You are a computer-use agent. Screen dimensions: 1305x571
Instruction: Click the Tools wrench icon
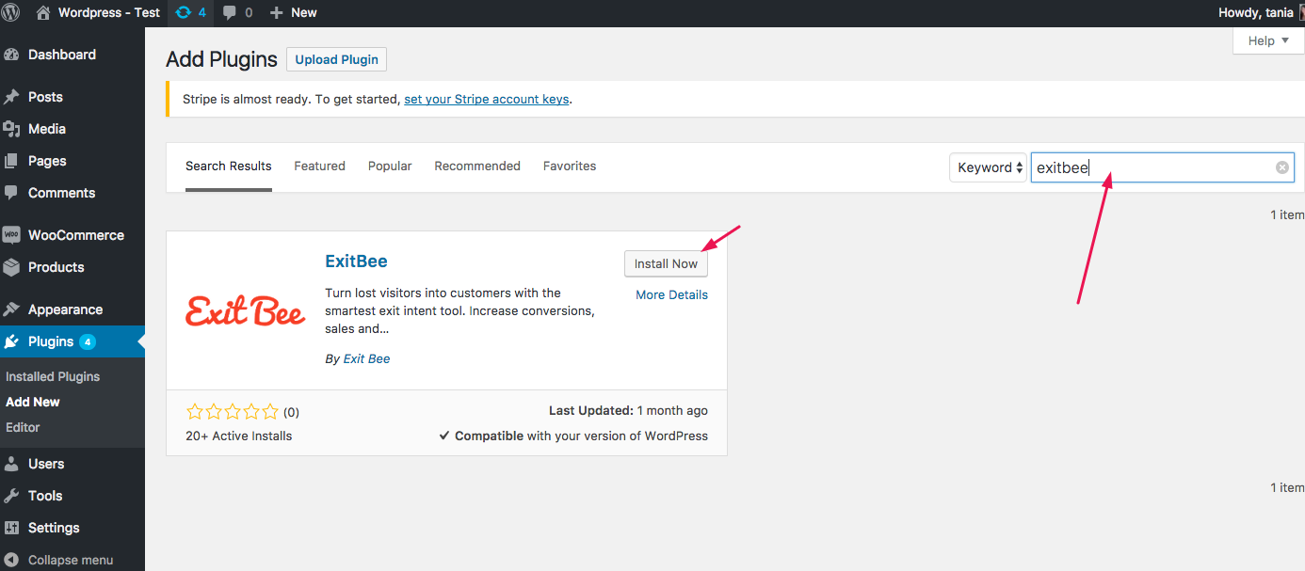click(x=11, y=496)
